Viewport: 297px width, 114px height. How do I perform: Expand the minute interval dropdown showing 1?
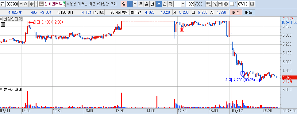pos(183,4)
